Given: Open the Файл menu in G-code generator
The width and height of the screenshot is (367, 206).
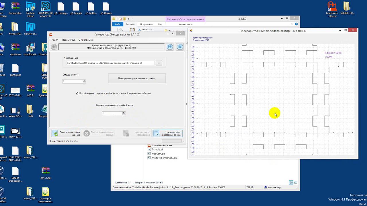Looking at the screenshot, I should click(x=55, y=40).
